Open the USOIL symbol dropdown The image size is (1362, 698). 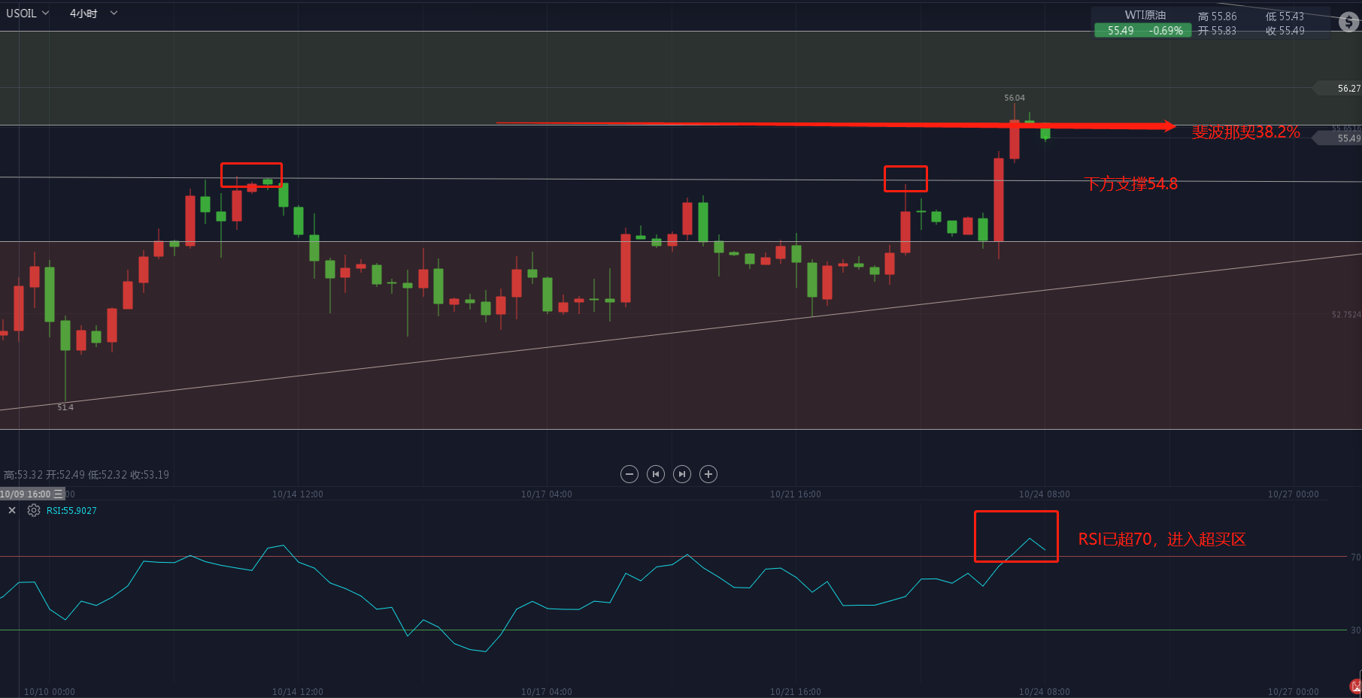pos(28,13)
